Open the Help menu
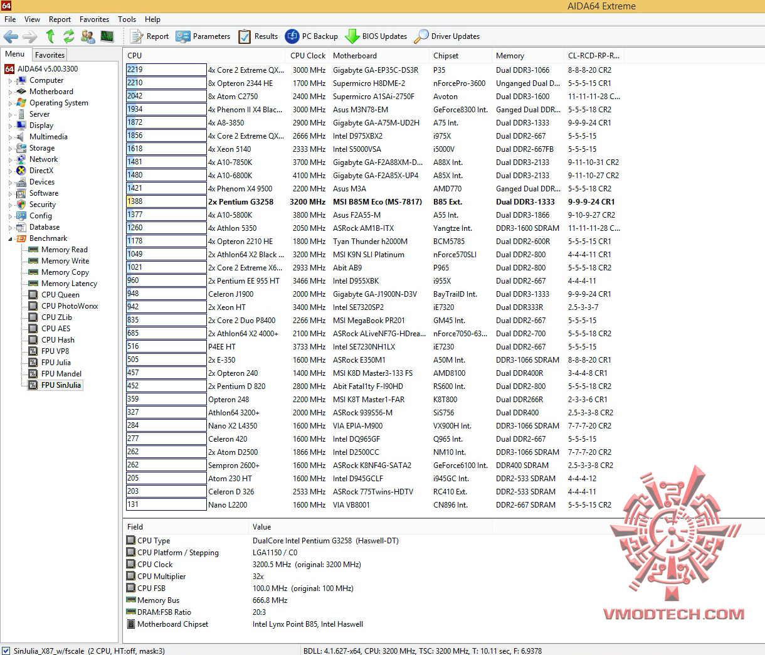Image resolution: width=765 pixels, height=655 pixels. pyautogui.click(x=152, y=19)
